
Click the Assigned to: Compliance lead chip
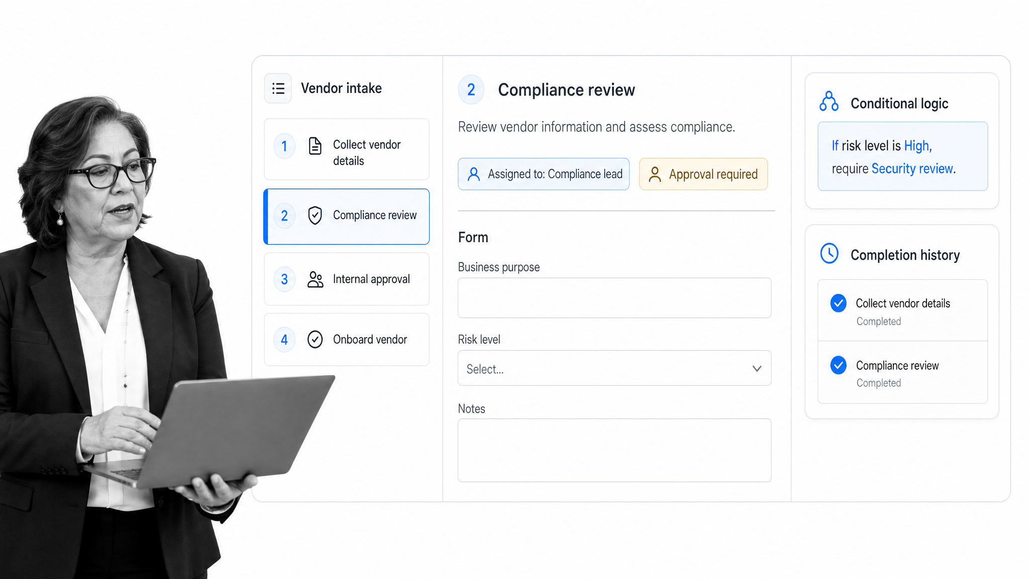(x=544, y=174)
